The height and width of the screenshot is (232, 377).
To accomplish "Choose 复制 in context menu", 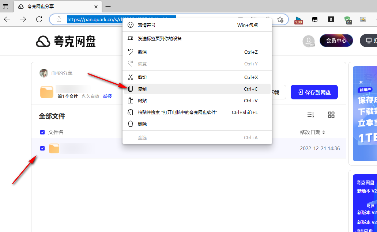I will (x=197, y=89).
